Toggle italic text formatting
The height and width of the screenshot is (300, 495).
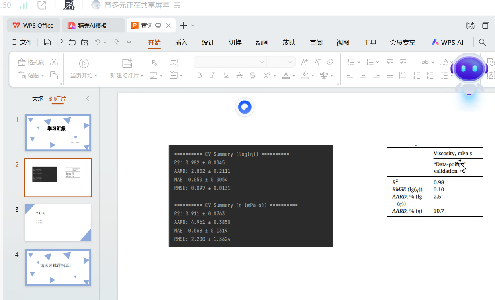[213, 75]
